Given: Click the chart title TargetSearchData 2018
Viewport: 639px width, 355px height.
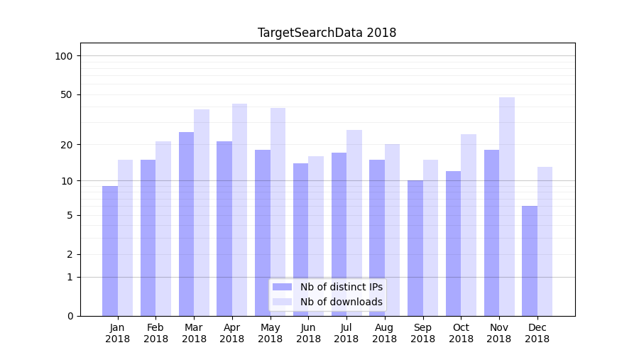Looking at the screenshot, I should pos(327,33).
